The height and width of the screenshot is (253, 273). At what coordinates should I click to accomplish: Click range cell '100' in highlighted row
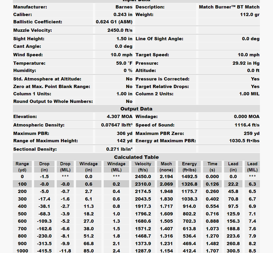[x=22, y=184]
